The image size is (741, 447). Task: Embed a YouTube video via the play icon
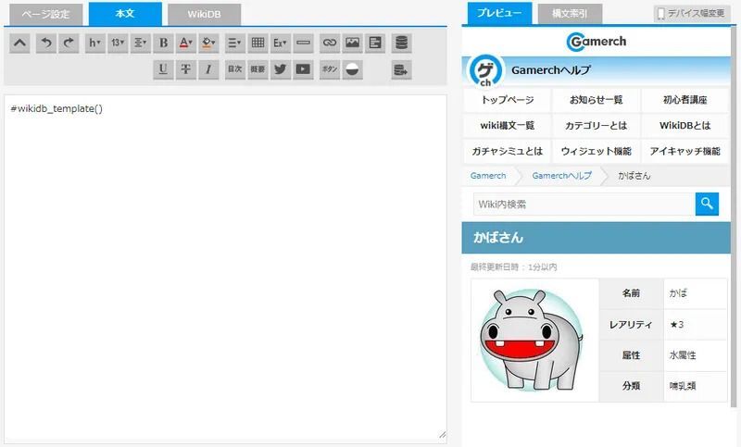(x=303, y=69)
